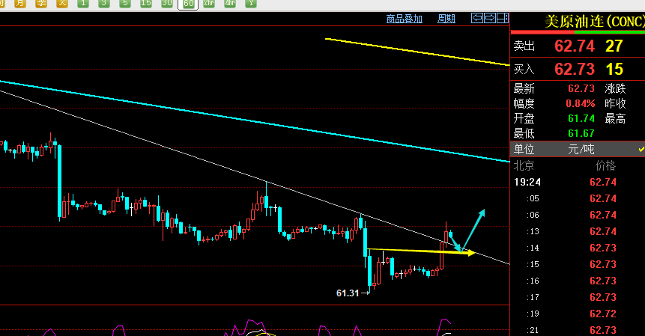The image size is (645, 336).
Task: Select the :05 tick row
Action: tap(578, 198)
